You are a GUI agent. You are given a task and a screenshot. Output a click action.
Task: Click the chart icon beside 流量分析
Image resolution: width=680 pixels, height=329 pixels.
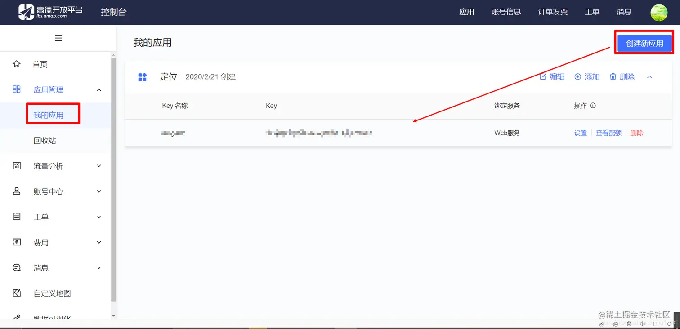[17, 166]
